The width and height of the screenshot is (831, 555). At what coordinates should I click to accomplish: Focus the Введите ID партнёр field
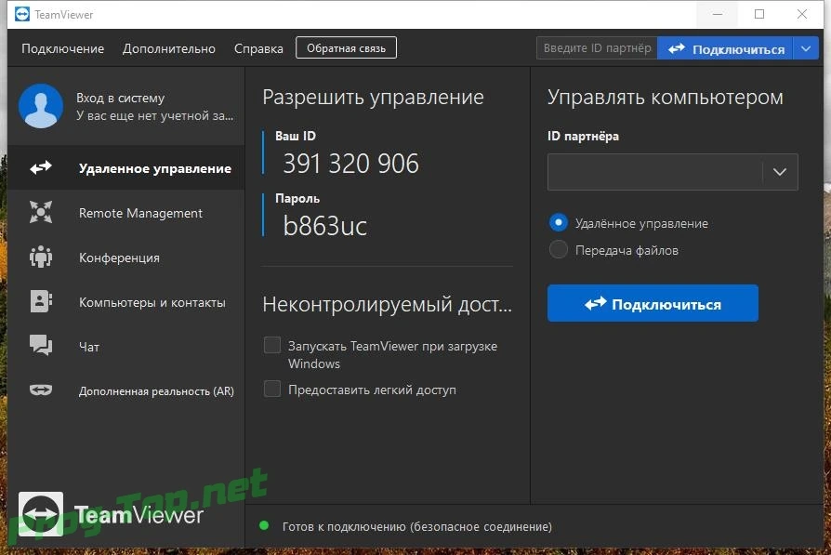coord(597,48)
